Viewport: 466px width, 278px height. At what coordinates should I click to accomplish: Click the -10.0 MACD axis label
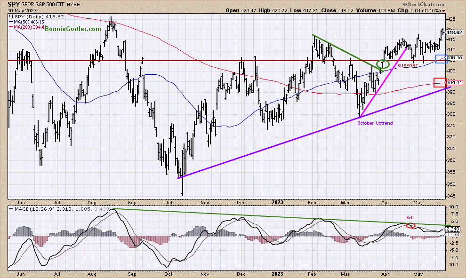click(x=452, y=265)
